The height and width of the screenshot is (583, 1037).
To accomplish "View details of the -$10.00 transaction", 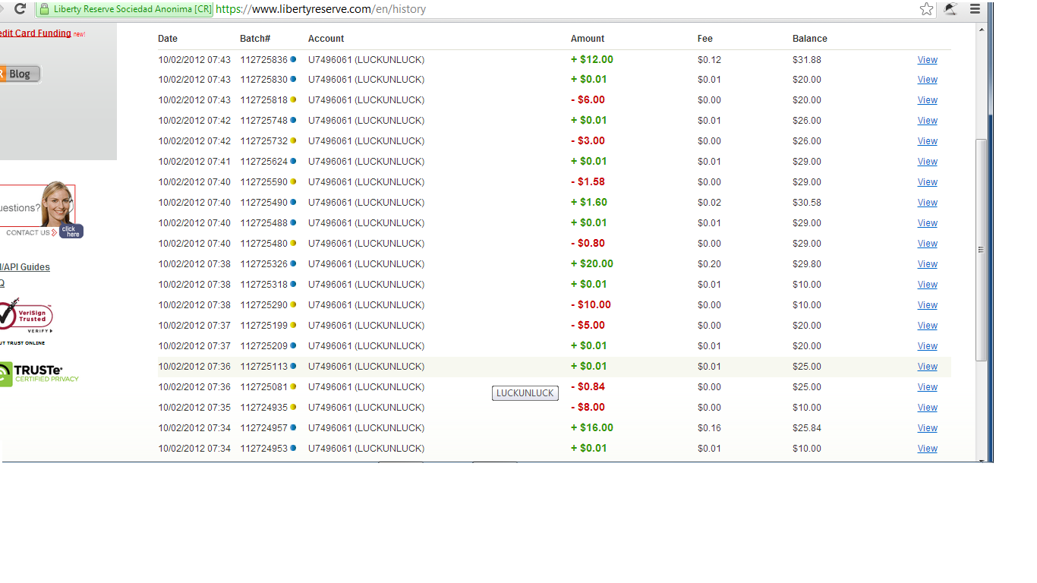I will click(927, 305).
